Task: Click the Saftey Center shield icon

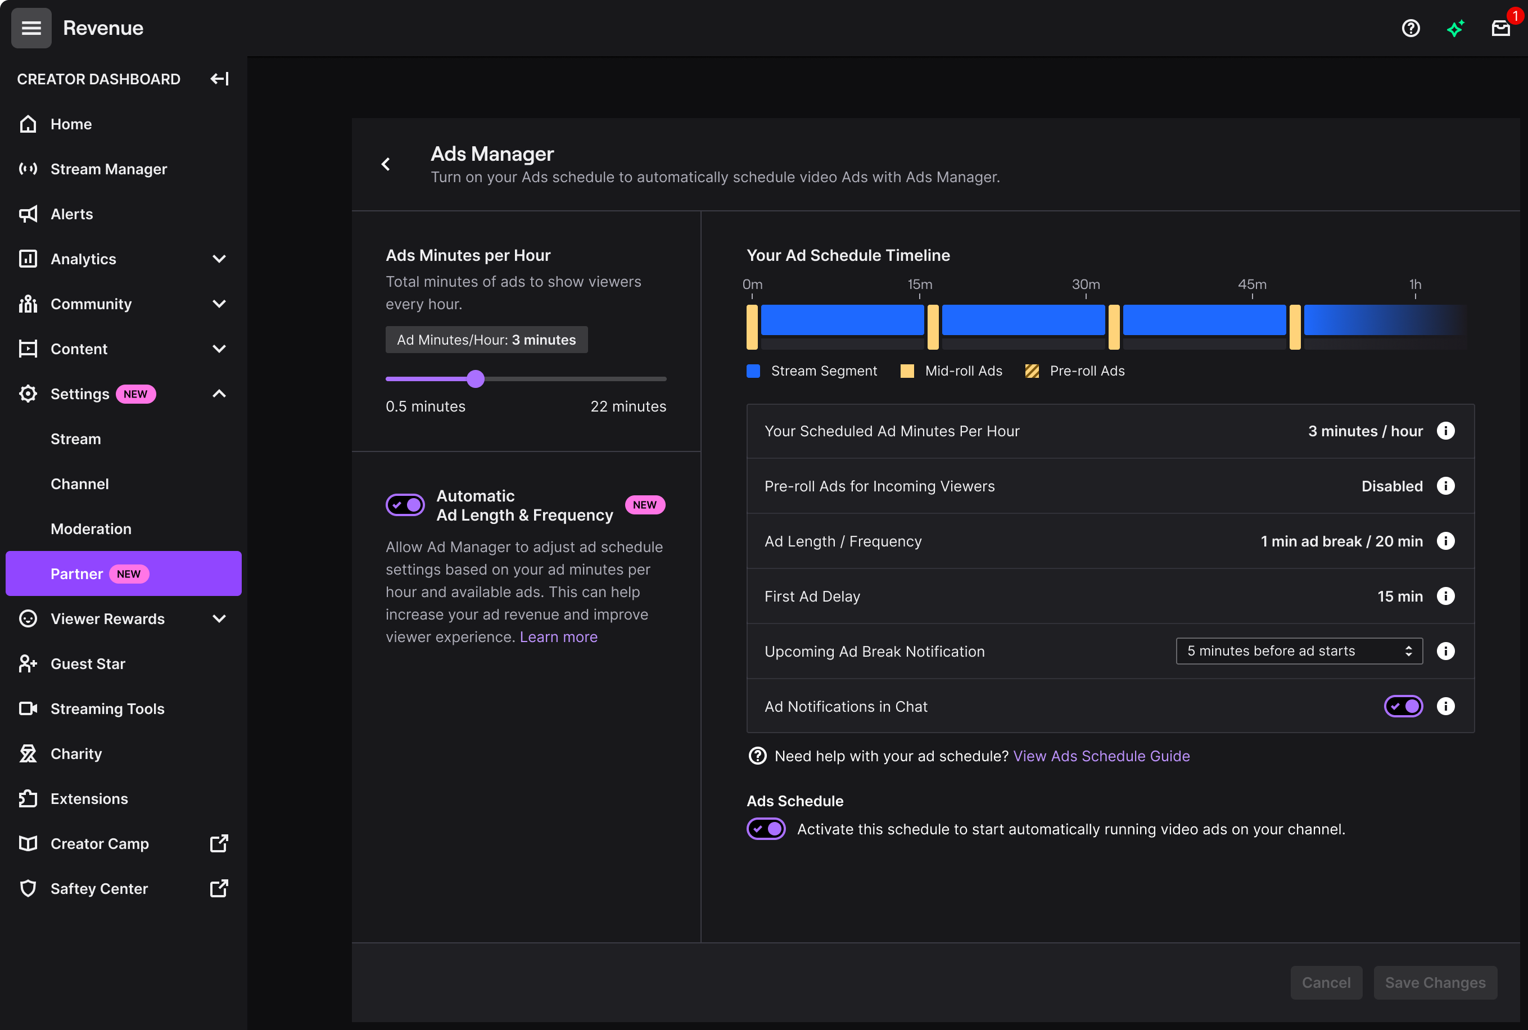Action: [28, 889]
